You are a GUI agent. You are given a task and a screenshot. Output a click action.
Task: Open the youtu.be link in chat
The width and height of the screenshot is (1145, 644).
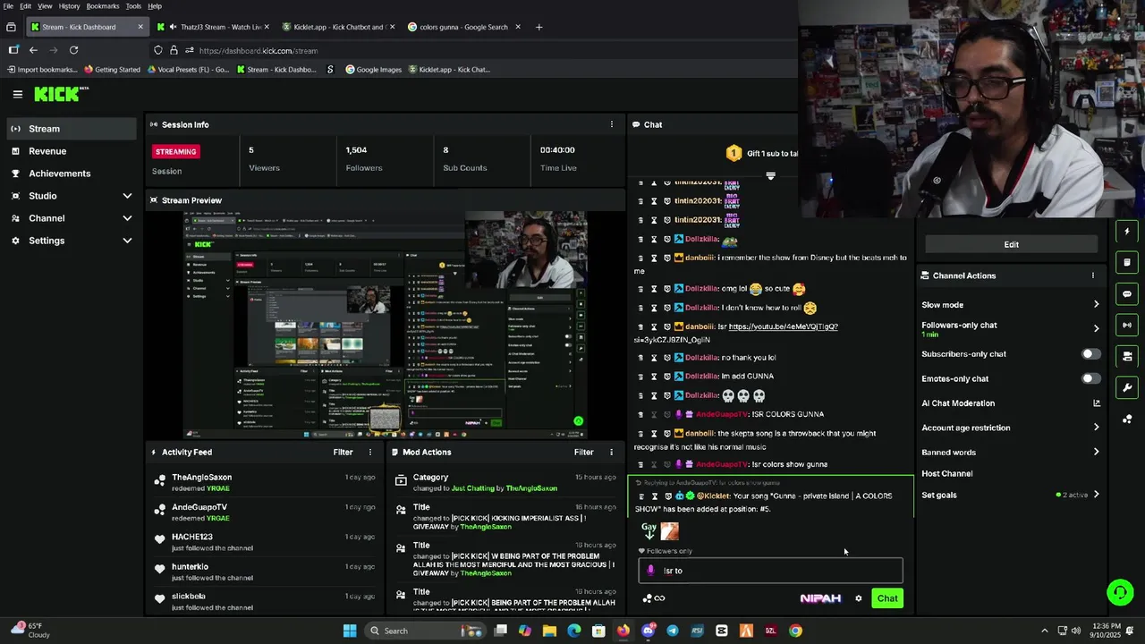784,326
